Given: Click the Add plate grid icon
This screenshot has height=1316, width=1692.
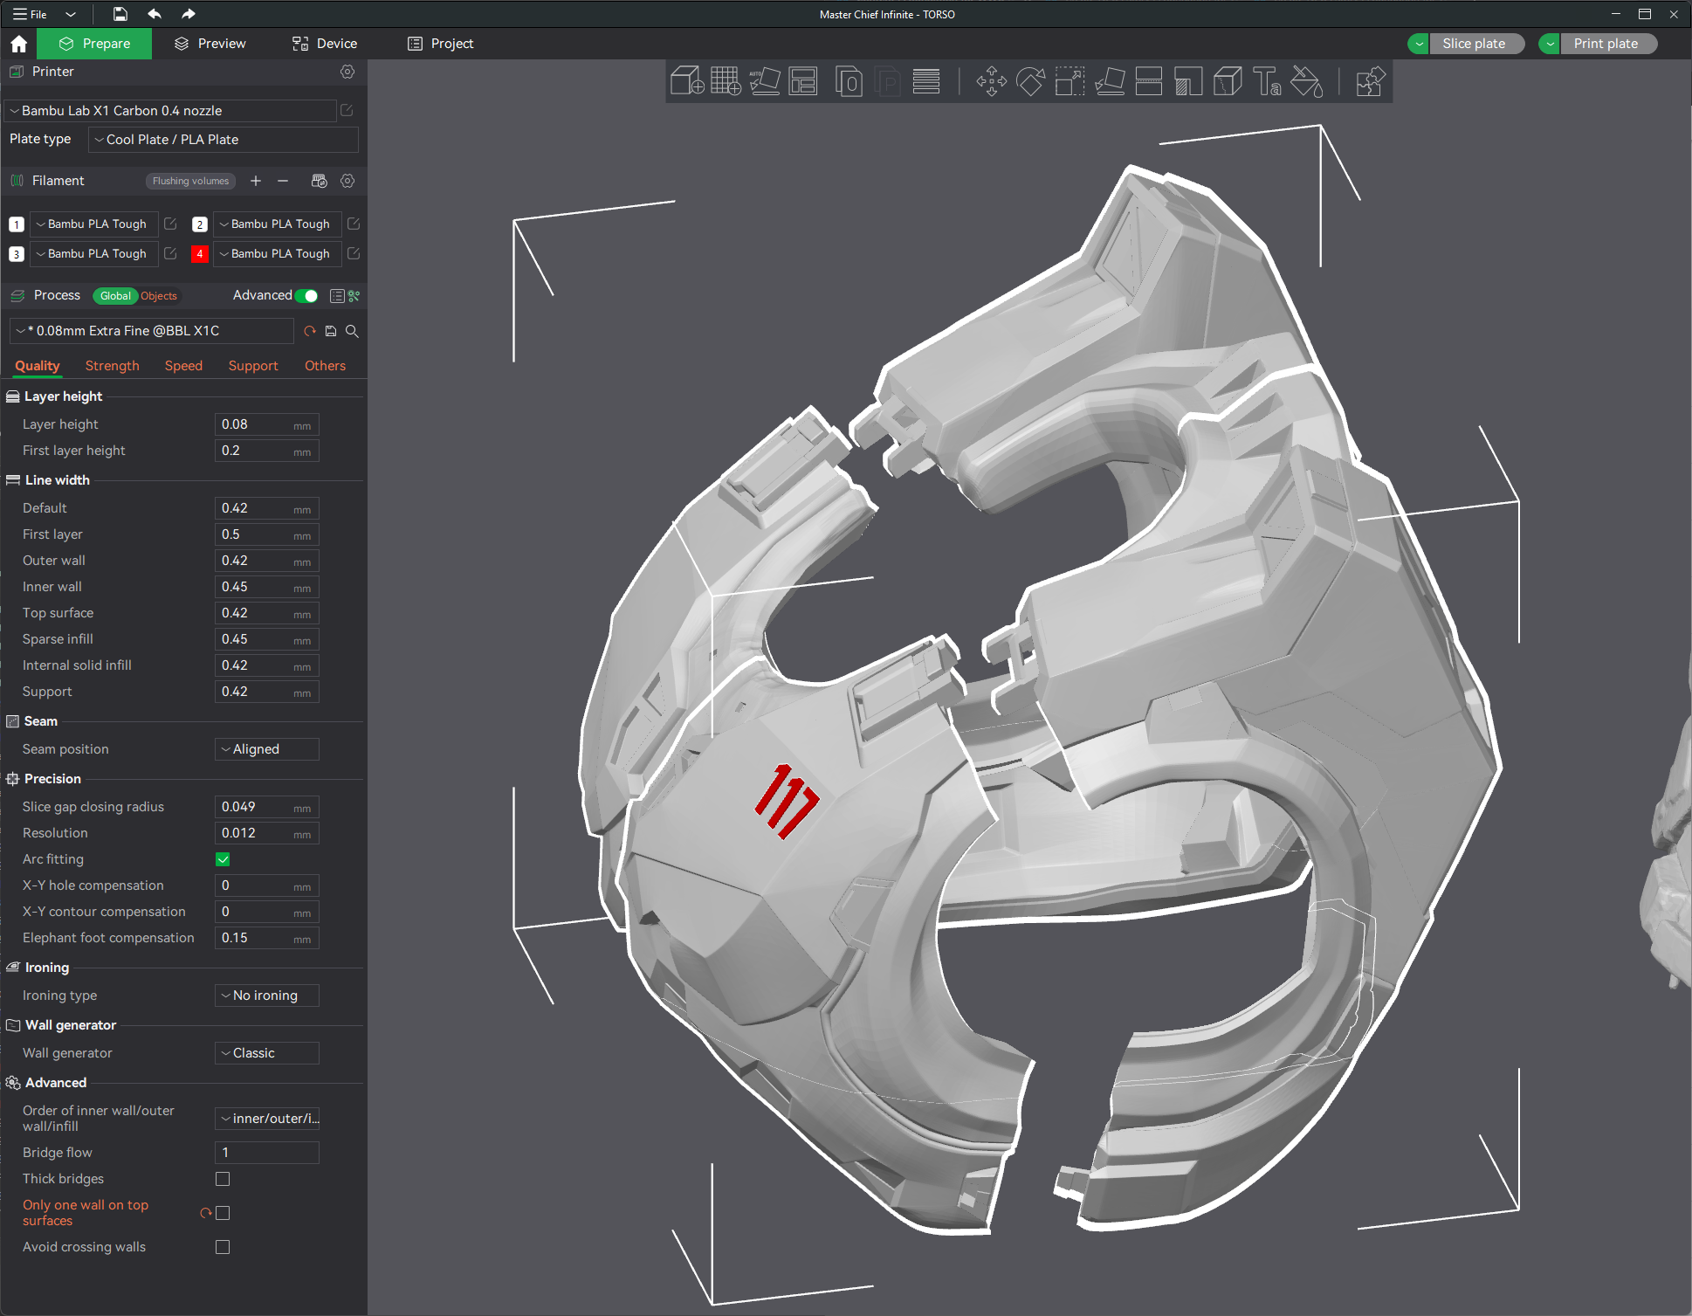Looking at the screenshot, I should coord(726,81).
